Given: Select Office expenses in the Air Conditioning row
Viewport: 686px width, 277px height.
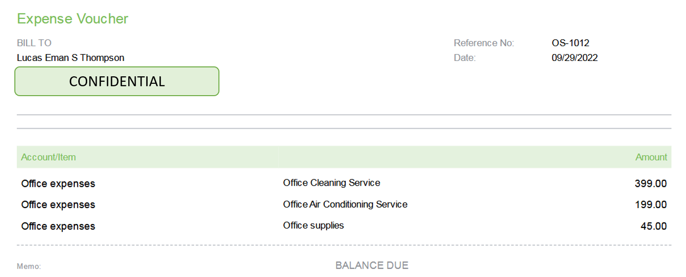Looking at the screenshot, I should click(x=58, y=205).
